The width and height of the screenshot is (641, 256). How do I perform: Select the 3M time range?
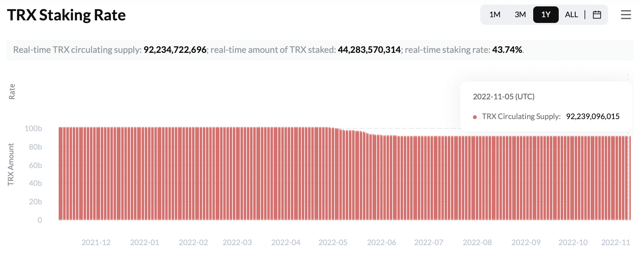pyautogui.click(x=520, y=15)
